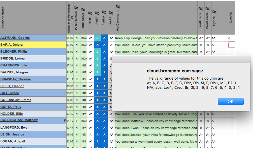The width and height of the screenshot is (253, 148).
Task: Click the Student Name column header
Action: tap(33, 18)
